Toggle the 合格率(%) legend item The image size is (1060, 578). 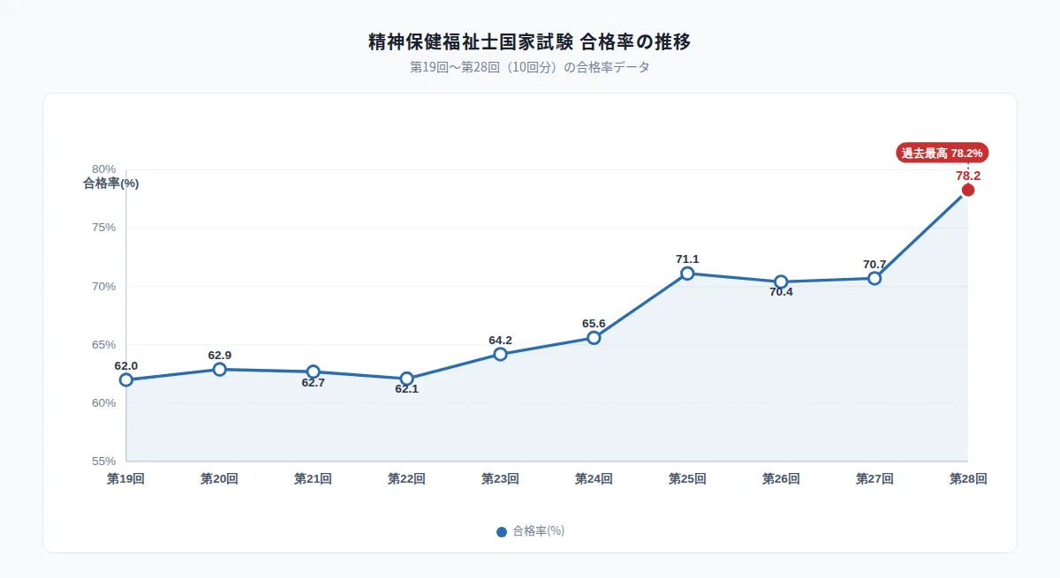530,531
